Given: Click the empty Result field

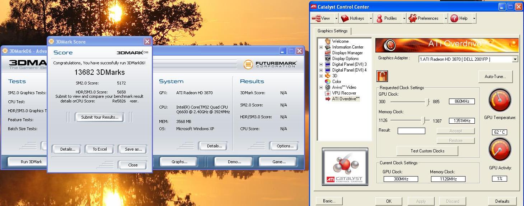Looking at the screenshot, I should (411, 131).
